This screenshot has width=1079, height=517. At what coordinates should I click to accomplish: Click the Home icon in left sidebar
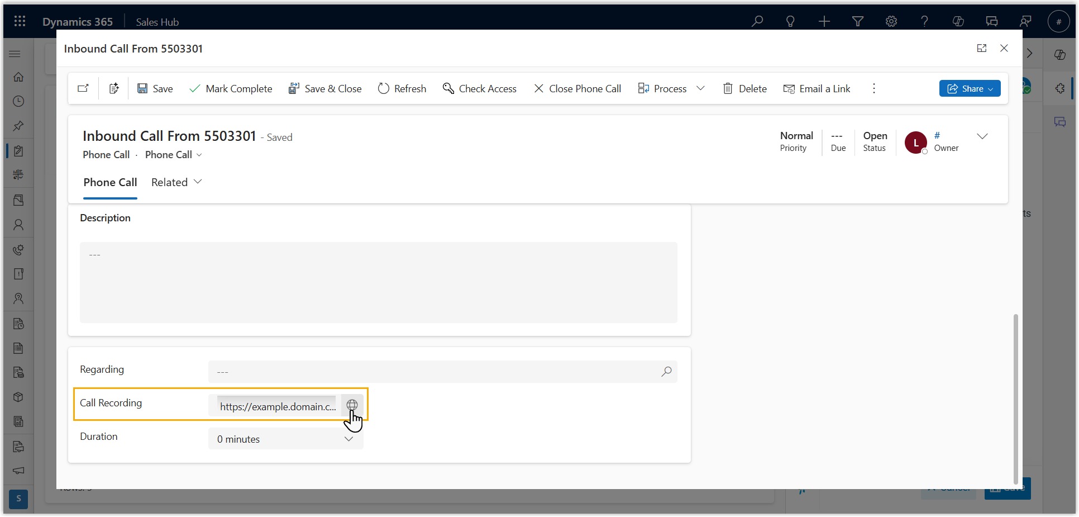pyautogui.click(x=18, y=77)
